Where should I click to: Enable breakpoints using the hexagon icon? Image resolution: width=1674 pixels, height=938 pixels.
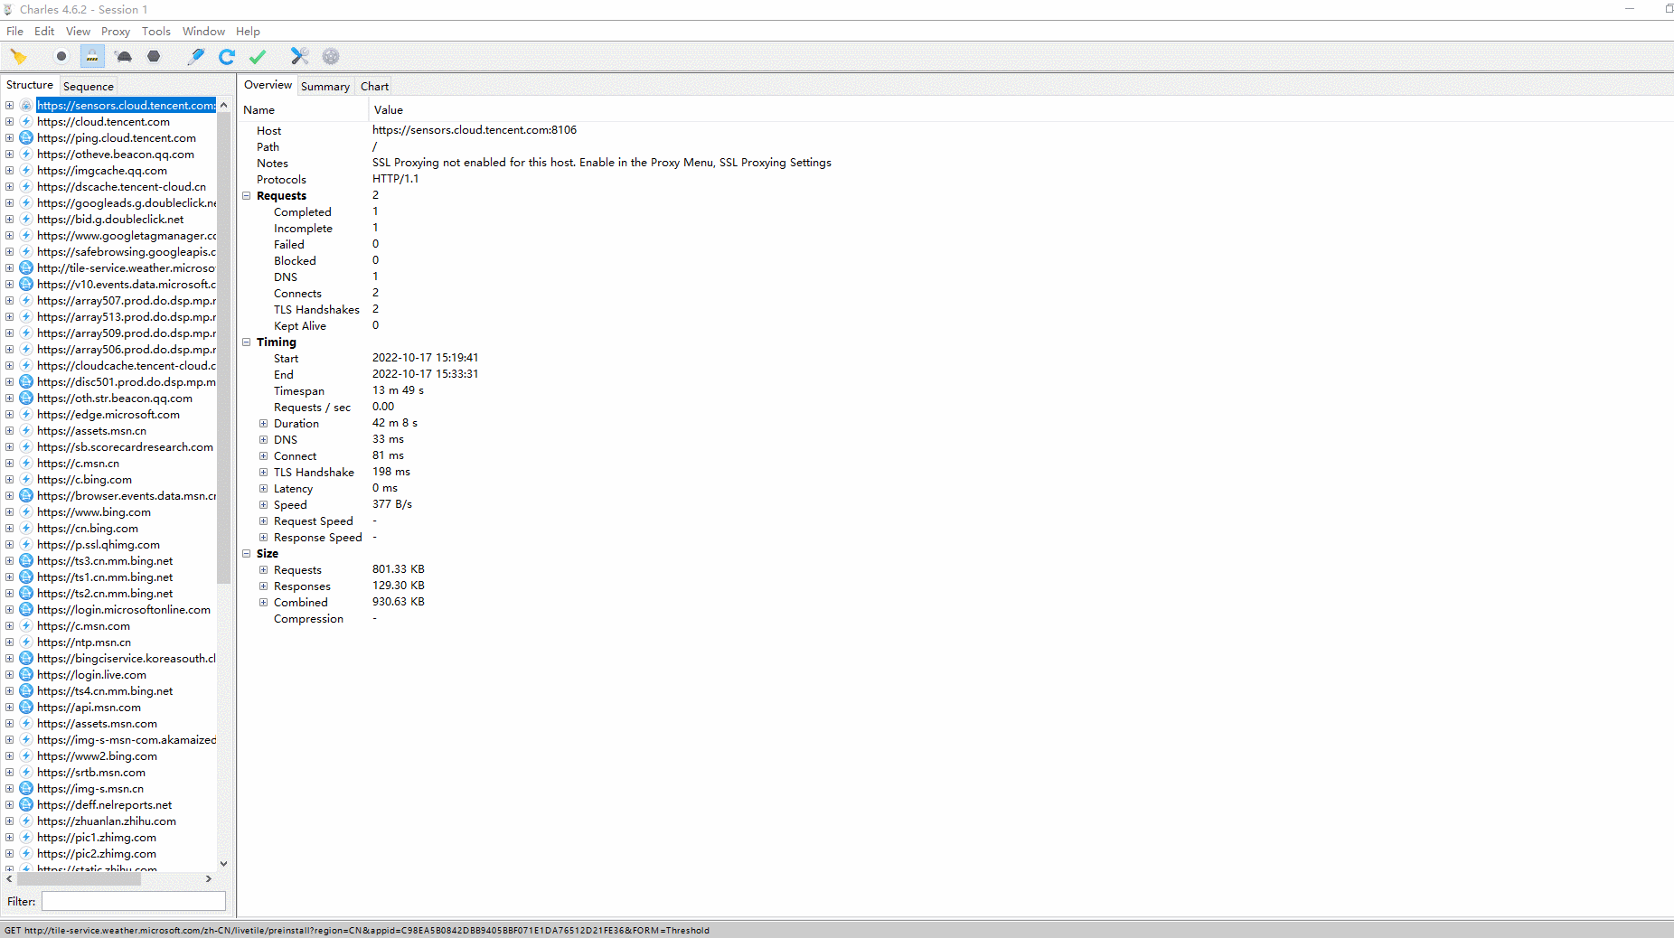154,57
